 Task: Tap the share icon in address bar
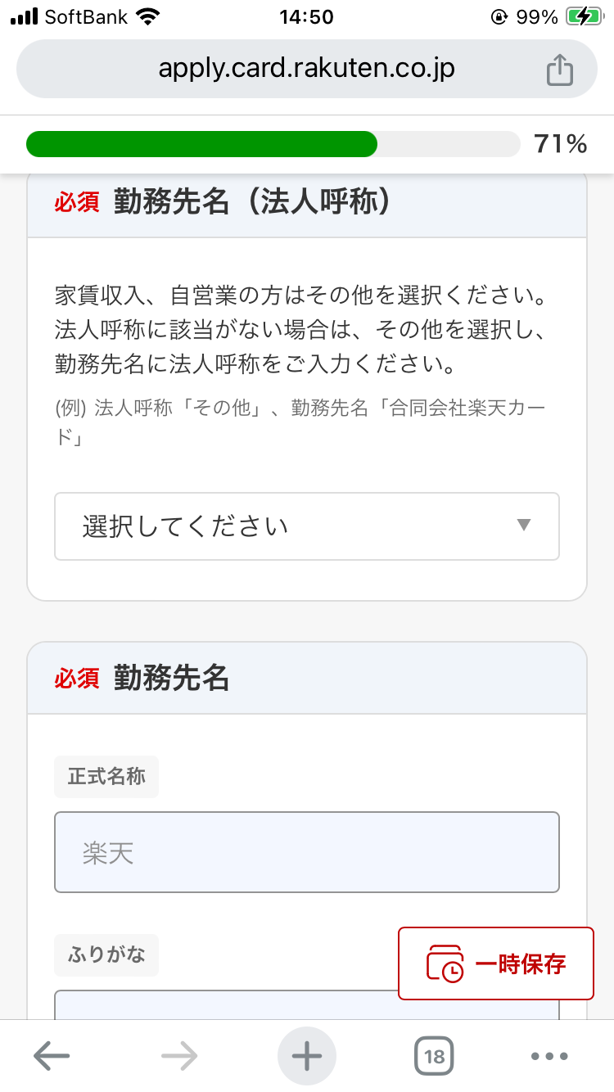559,70
